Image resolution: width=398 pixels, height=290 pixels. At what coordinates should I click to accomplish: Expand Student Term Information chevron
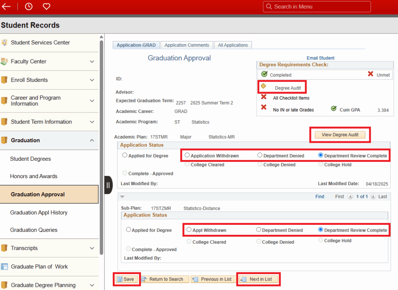92,122
